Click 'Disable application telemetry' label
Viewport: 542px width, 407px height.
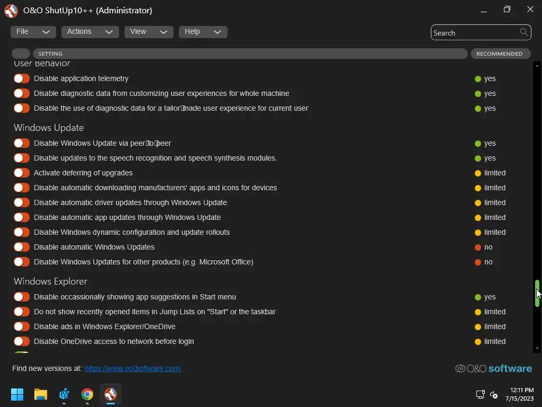[81, 78]
